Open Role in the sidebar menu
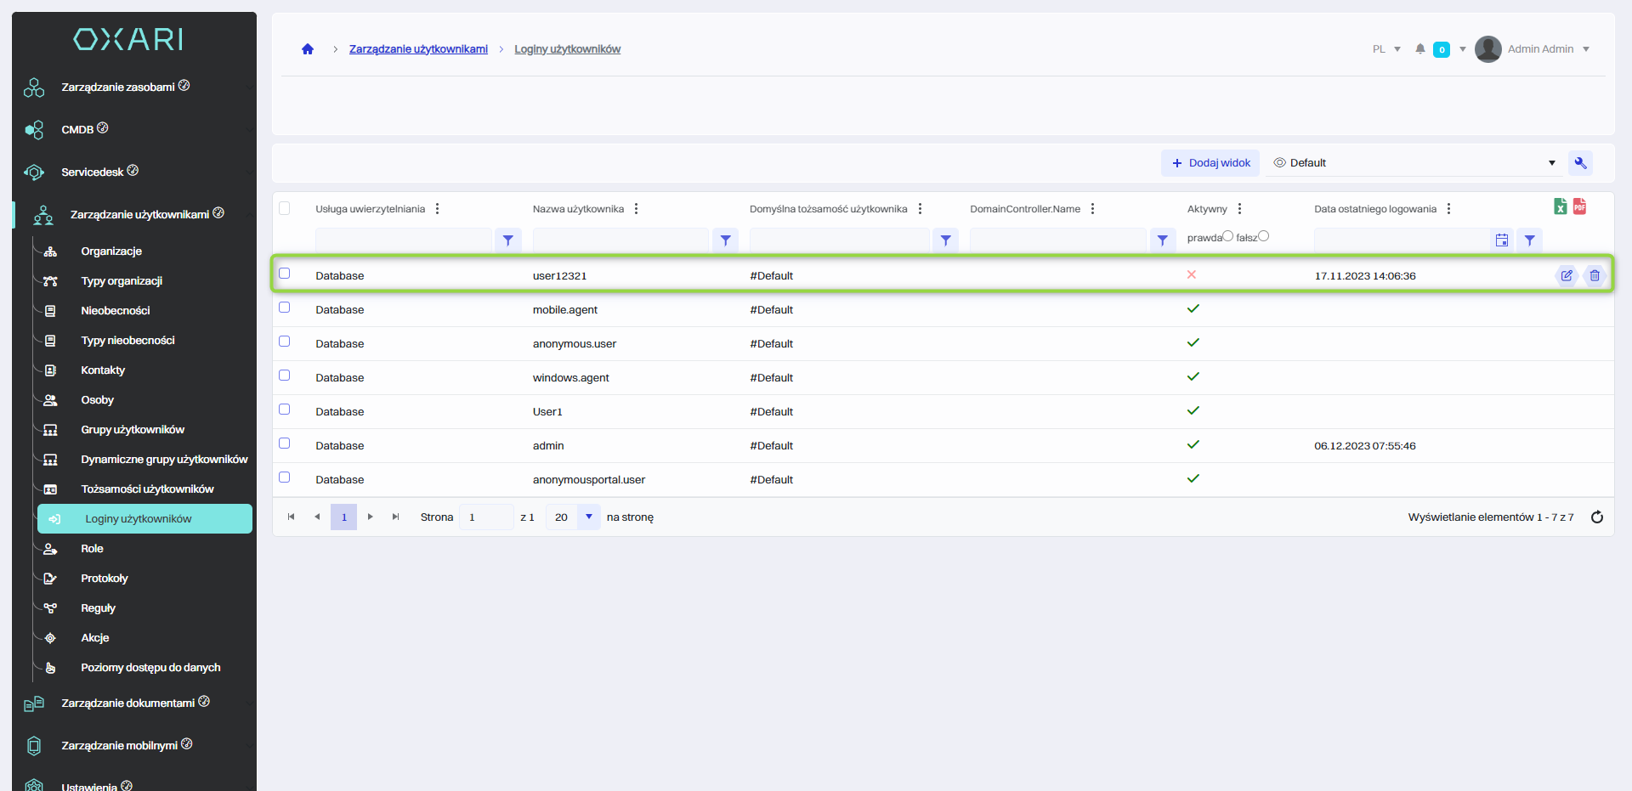1632x791 pixels. [92, 549]
